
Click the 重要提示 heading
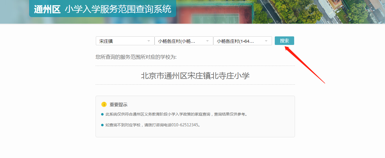coord(119,105)
